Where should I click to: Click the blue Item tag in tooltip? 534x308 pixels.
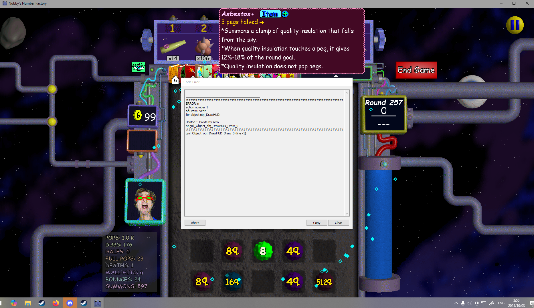(270, 14)
